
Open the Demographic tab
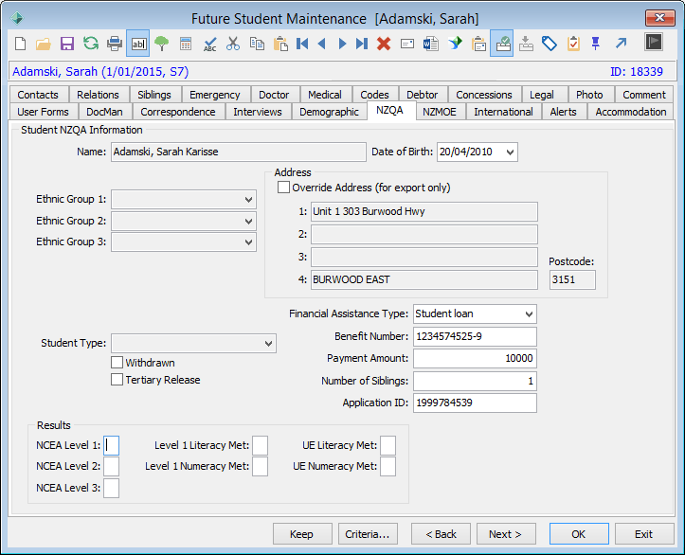tap(329, 112)
